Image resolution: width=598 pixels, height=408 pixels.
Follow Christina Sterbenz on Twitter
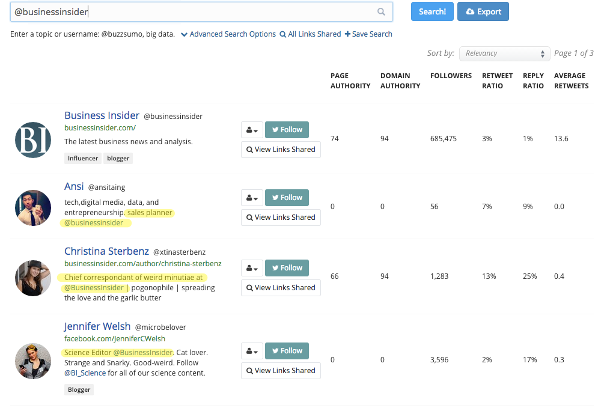[x=287, y=268]
